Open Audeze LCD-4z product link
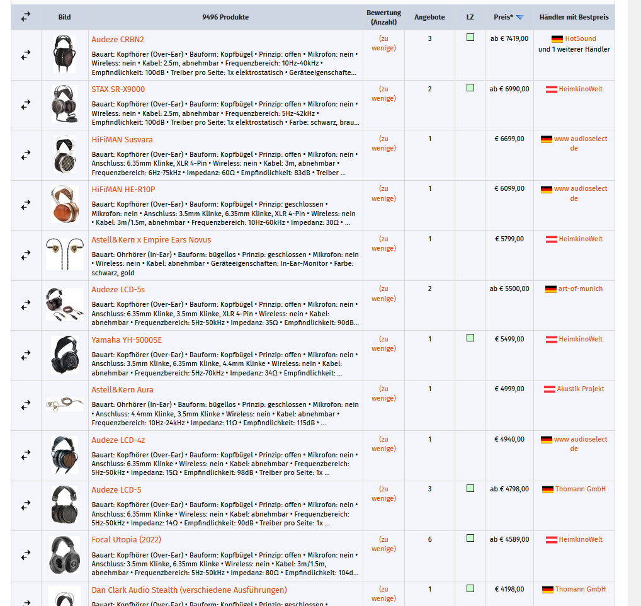The height and width of the screenshot is (606, 641). point(118,440)
